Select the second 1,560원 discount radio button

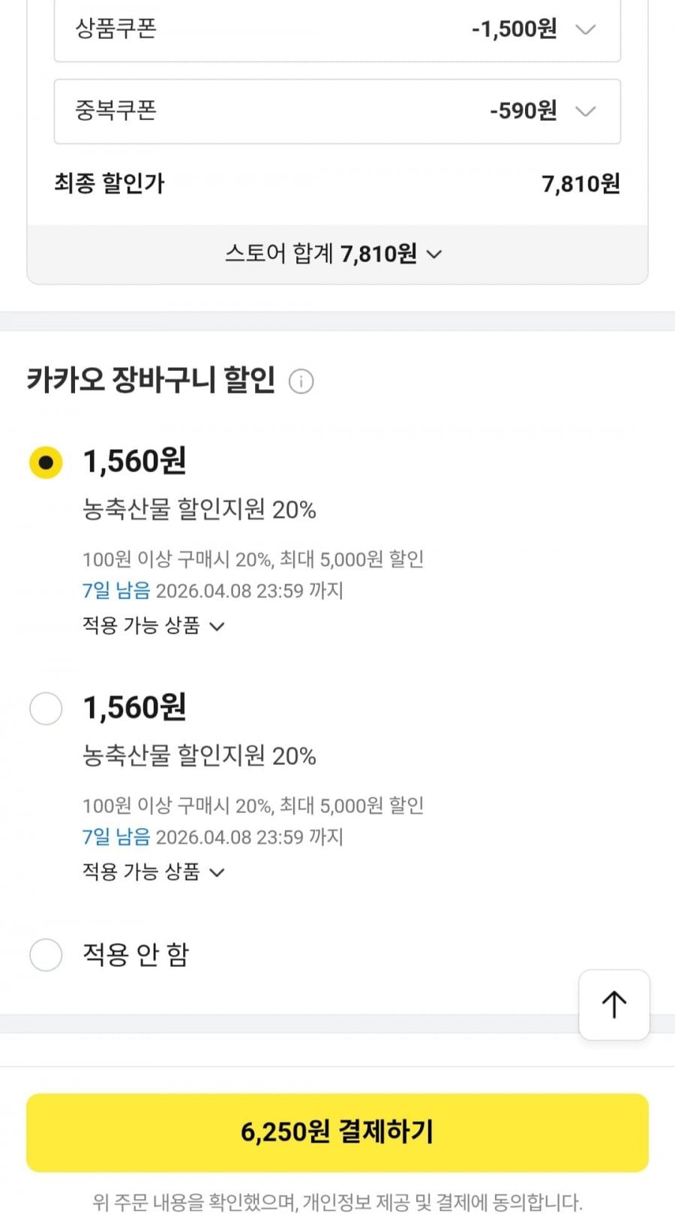[46, 709]
